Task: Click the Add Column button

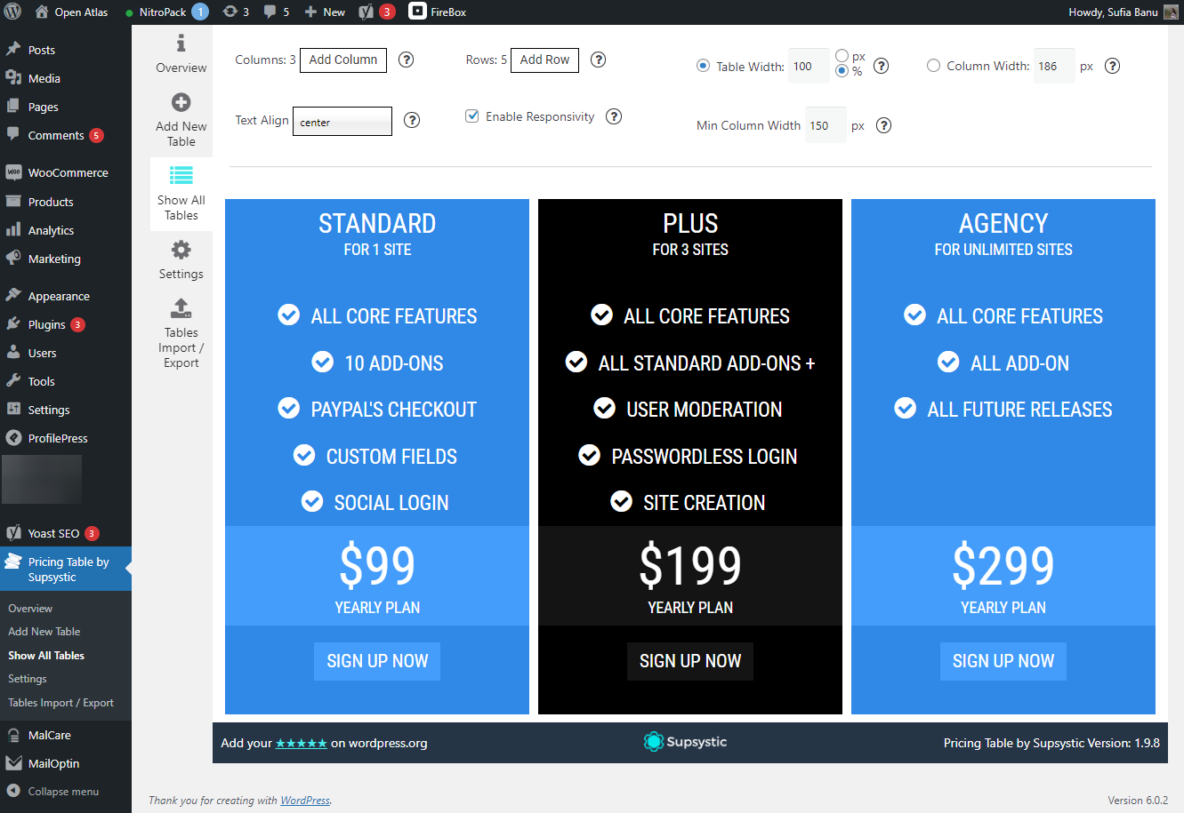Action: pos(343,60)
